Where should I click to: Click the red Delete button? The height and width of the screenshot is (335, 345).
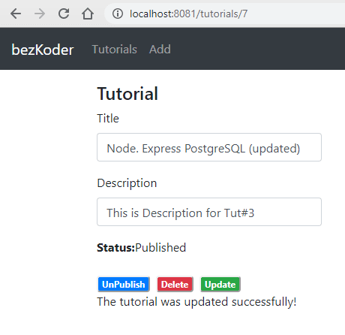click(x=175, y=284)
